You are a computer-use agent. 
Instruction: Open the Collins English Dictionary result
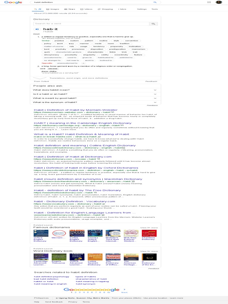(85, 145)
